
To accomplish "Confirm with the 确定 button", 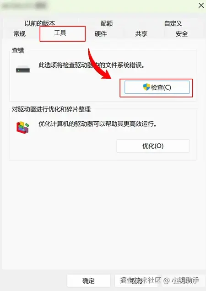I will 88,280.
